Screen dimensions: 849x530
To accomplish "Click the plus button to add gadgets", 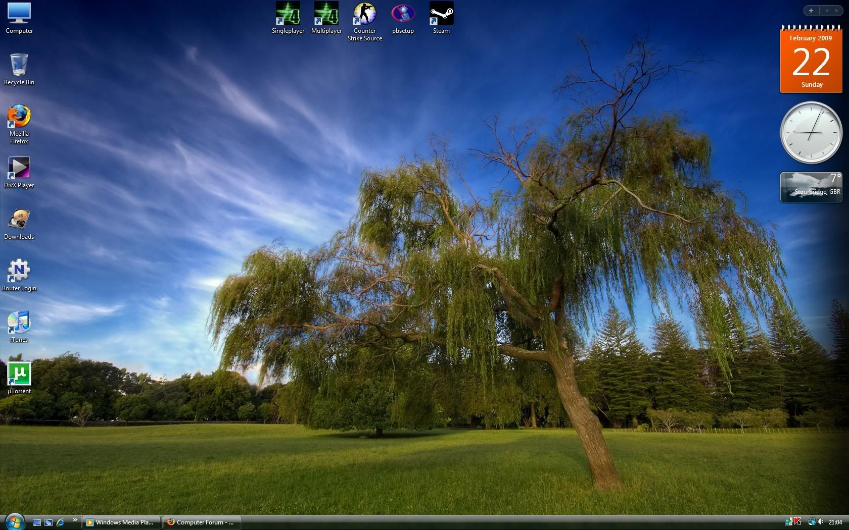I will pyautogui.click(x=811, y=11).
